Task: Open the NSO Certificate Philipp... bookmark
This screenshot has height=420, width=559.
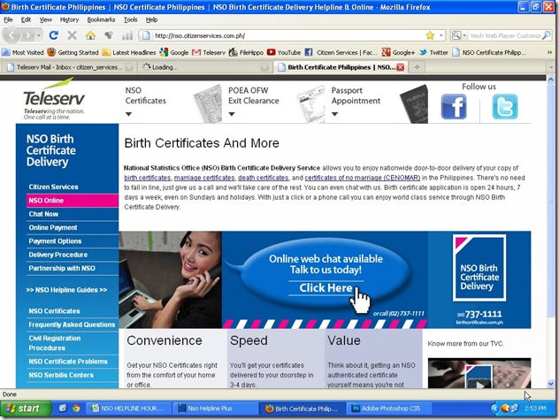Action: [489, 52]
